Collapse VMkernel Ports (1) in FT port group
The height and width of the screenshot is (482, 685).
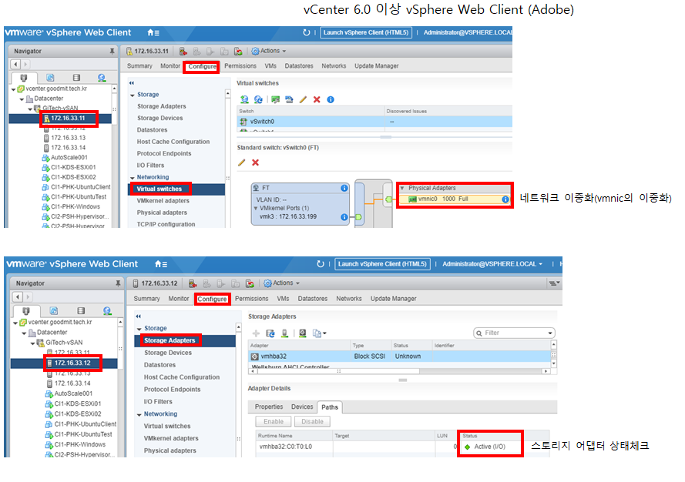(256, 208)
